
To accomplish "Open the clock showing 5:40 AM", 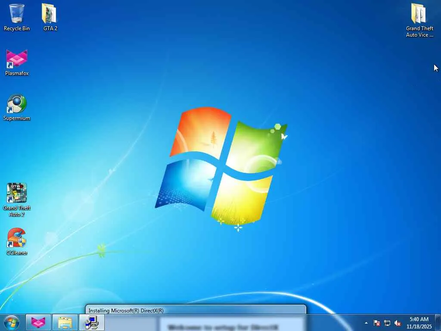I will (419, 323).
